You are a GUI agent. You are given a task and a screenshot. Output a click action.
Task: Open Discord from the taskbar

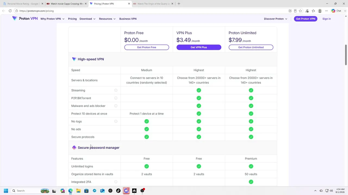[126, 191]
